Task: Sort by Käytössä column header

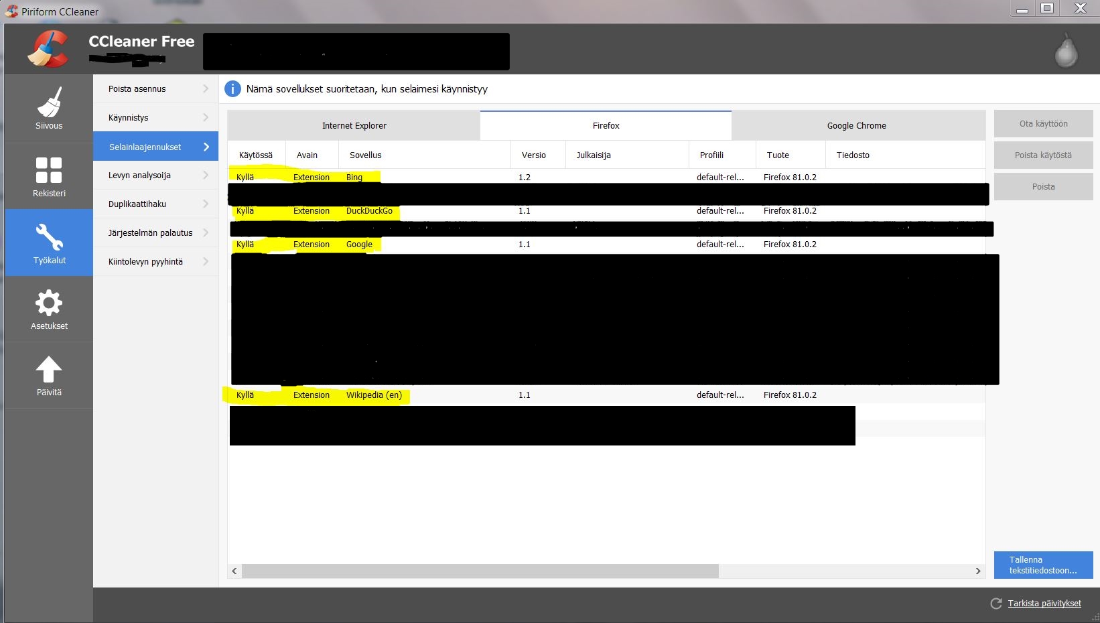Action: coord(256,155)
